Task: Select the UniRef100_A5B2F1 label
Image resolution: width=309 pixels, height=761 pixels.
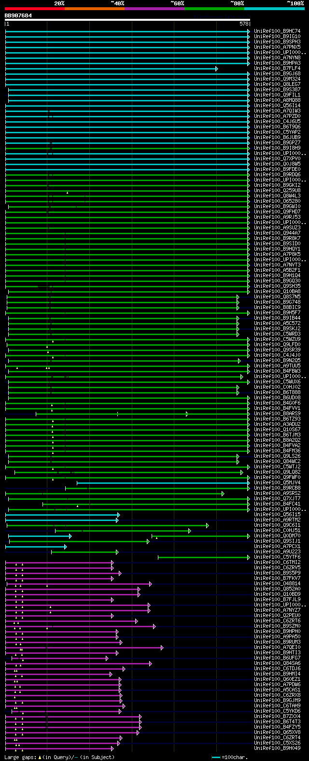Action: tap(277, 270)
